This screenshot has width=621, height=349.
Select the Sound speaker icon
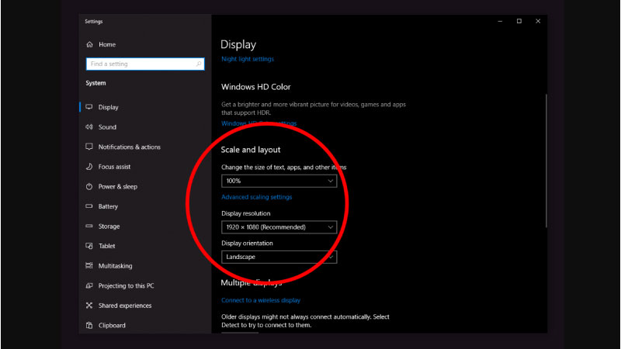coord(89,127)
